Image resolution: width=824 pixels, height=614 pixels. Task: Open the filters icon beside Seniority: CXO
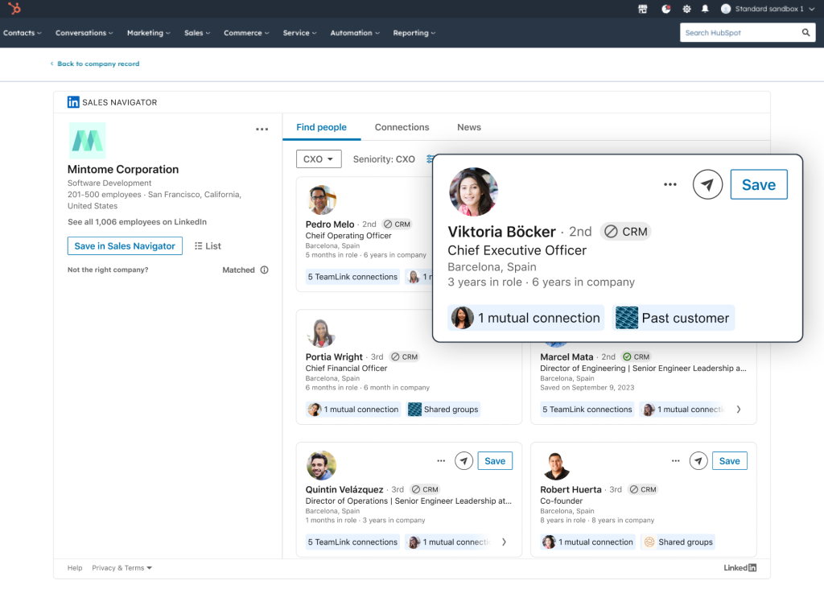(431, 159)
